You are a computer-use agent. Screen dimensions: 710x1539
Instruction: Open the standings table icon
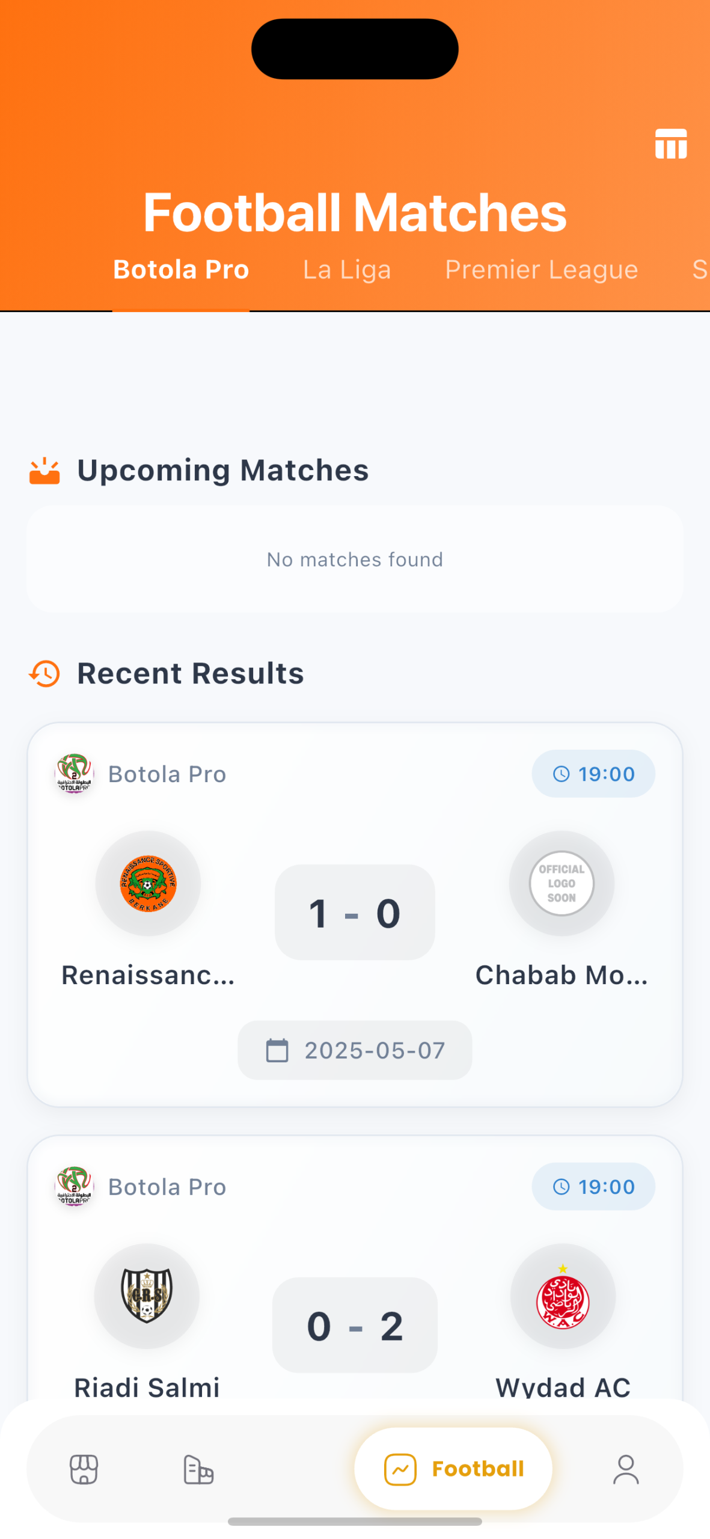tap(670, 144)
